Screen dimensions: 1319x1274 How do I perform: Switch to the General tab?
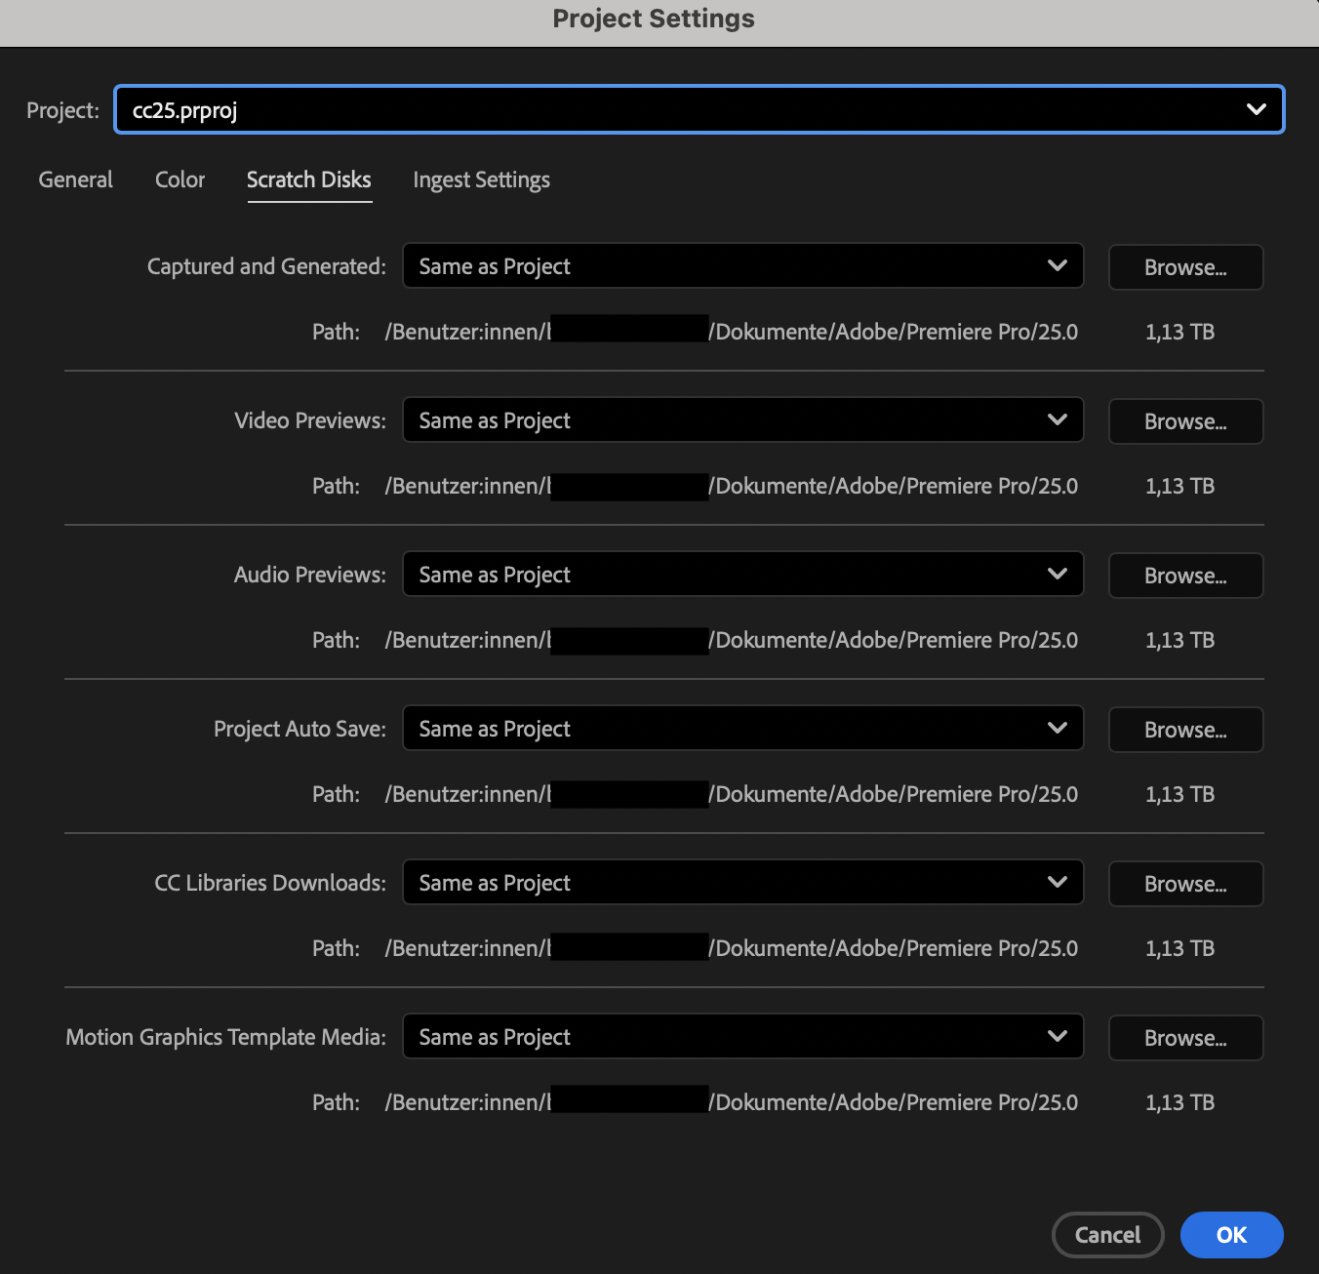(76, 180)
